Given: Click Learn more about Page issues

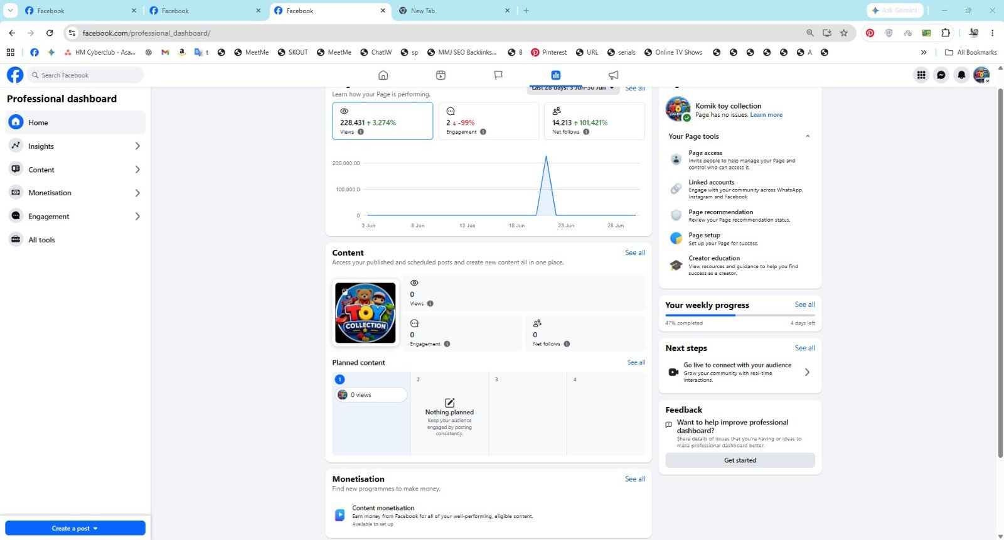Looking at the screenshot, I should 766,115.
